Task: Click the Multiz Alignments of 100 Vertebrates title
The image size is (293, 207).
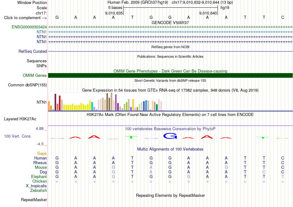Action: coord(170,149)
